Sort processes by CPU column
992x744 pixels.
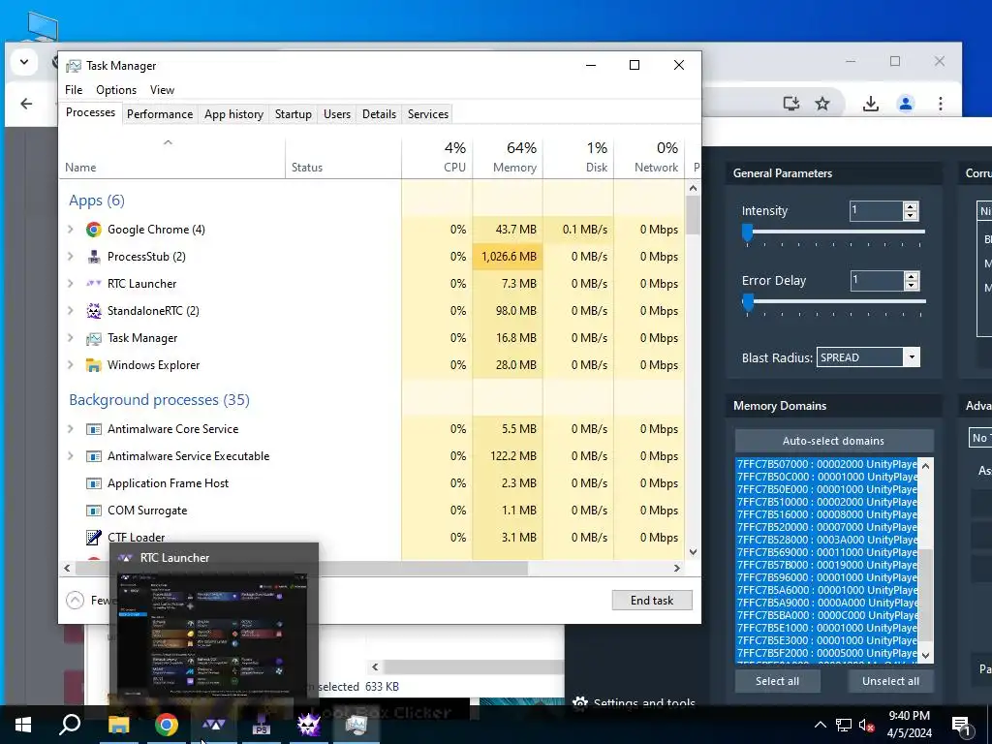pos(437,157)
